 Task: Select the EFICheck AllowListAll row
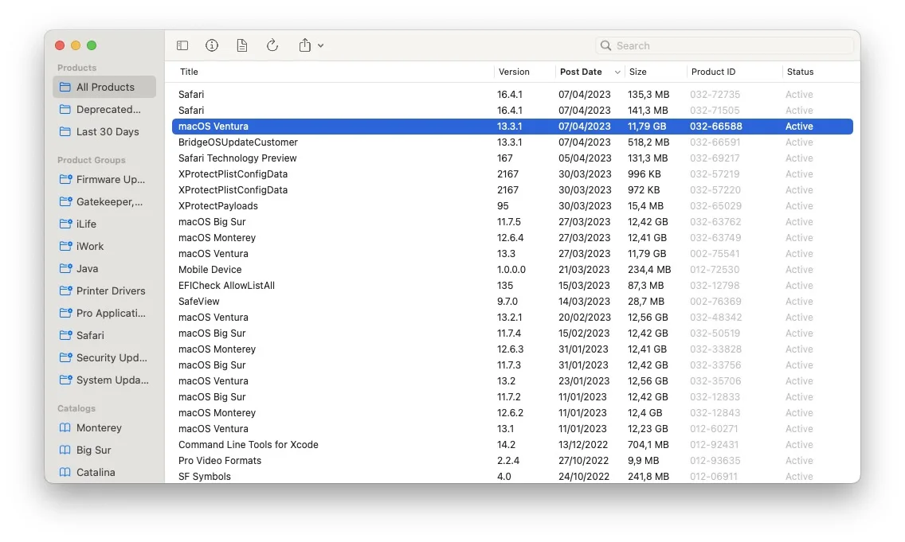pos(512,286)
